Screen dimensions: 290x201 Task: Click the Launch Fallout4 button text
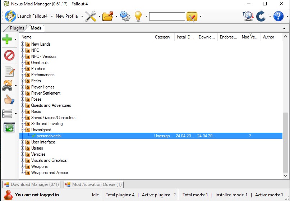pos(32,16)
